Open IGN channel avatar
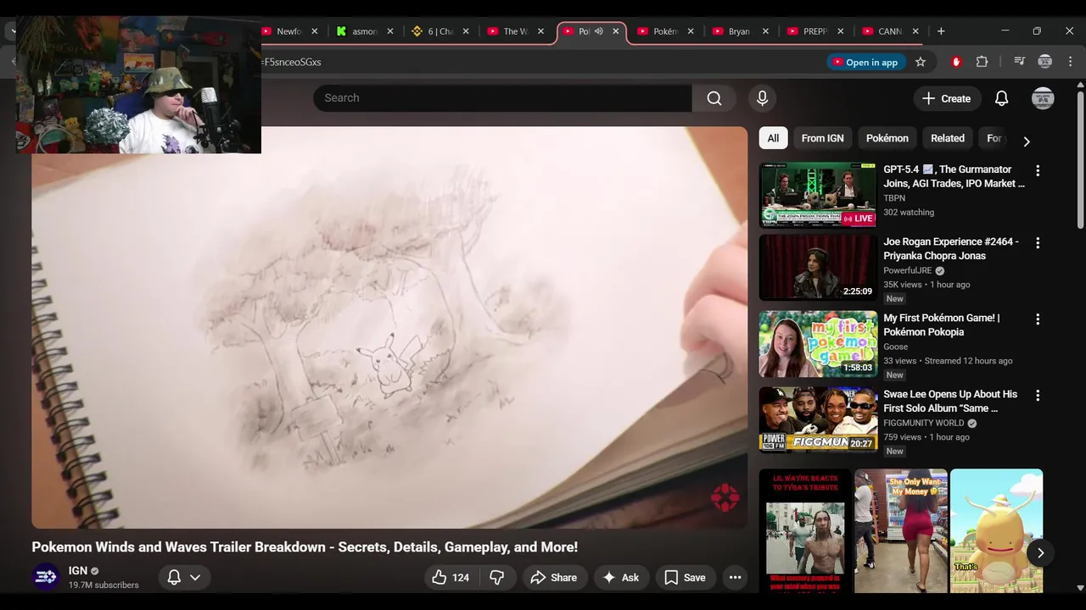The height and width of the screenshot is (610, 1086). [x=46, y=577]
